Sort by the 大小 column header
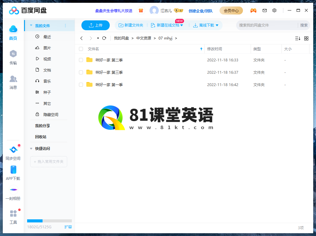The height and width of the screenshot is (236, 316). click(288, 49)
